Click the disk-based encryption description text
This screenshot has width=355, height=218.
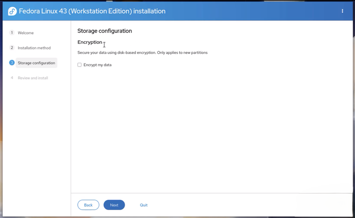[x=142, y=53]
